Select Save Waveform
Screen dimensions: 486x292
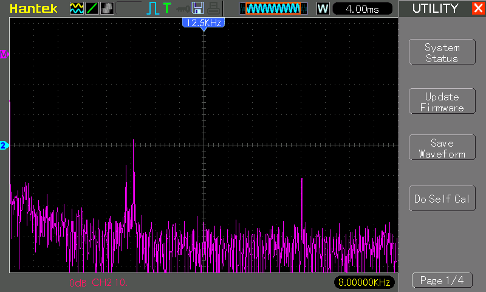coord(442,147)
